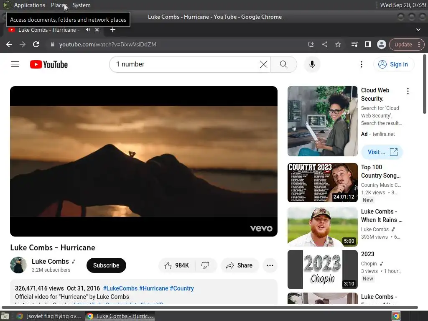Viewport: 428px width, 321px height.
Task: Open the Places menu
Action: click(x=59, y=5)
